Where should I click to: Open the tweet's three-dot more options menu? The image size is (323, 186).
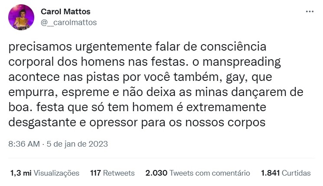tap(309, 12)
